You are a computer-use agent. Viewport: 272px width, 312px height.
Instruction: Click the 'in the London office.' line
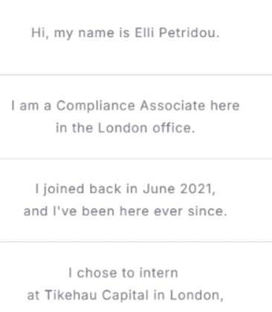click(x=126, y=128)
